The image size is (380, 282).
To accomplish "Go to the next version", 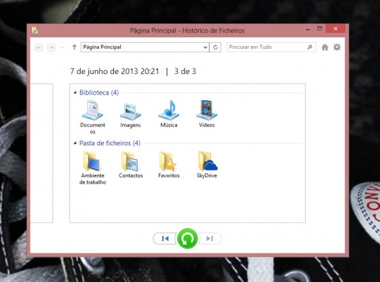I will pyautogui.click(x=210, y=239).
